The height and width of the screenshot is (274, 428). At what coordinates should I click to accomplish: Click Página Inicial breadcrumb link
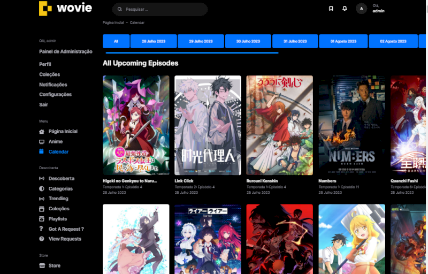(113, 22)
